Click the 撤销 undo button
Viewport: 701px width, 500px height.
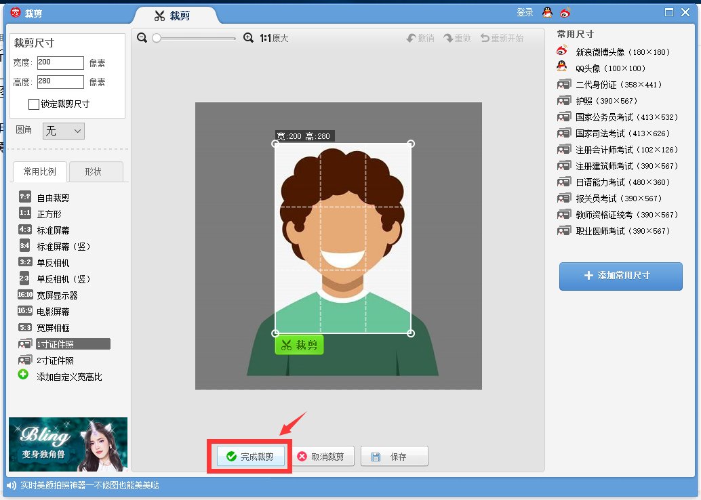420,39
